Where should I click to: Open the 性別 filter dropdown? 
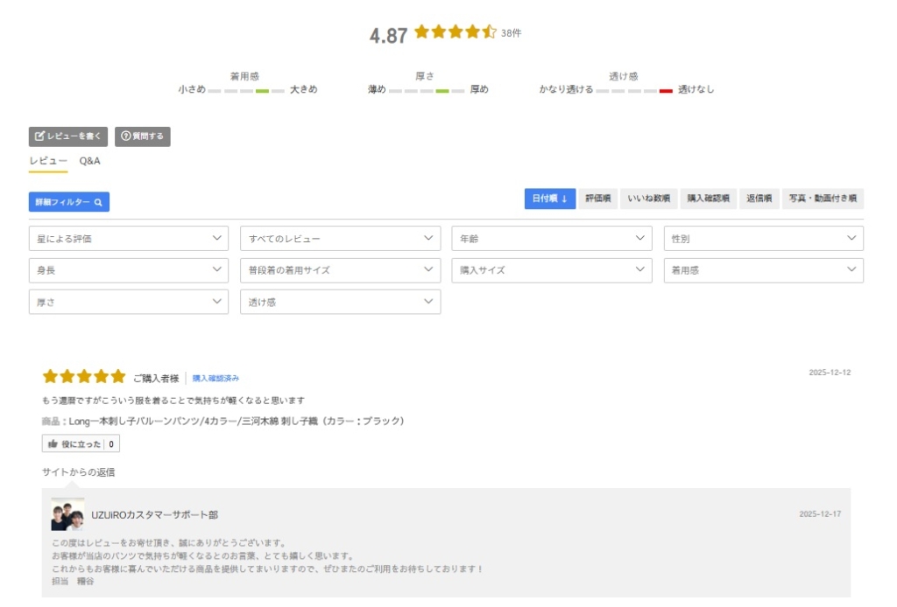763,239
